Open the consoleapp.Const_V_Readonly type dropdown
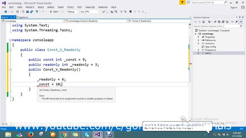This screenshot has height=138, width=246. tap(96, 21)
